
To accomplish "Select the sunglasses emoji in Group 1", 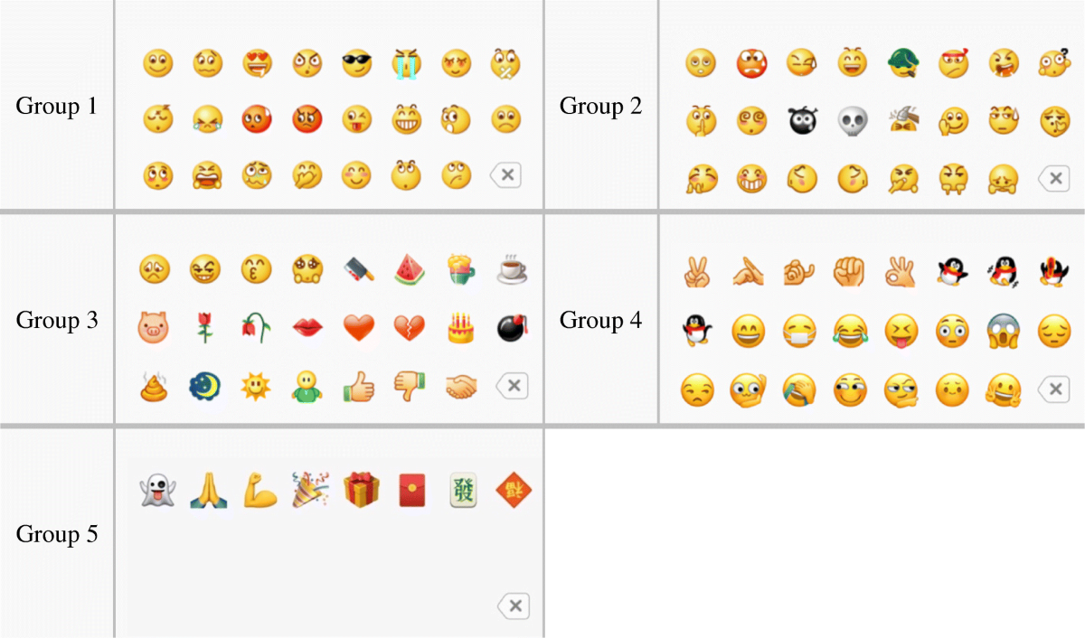I will pos(356,63).
